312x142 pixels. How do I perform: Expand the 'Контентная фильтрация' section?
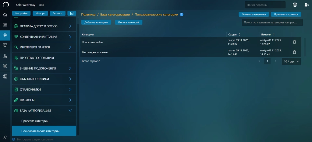pyautogui.click(x=70, y=37)
